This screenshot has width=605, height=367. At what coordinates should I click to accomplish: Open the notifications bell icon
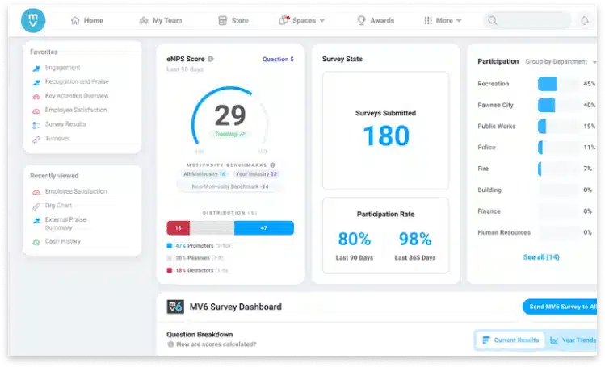(584, 21)
